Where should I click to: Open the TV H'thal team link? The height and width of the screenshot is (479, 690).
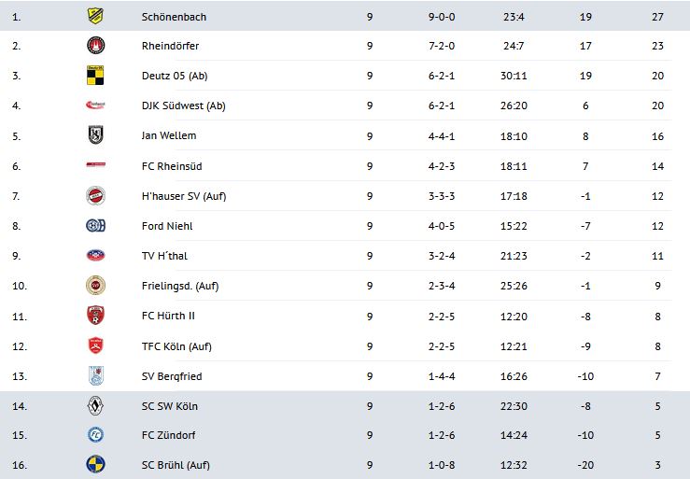tap(164, 256)
